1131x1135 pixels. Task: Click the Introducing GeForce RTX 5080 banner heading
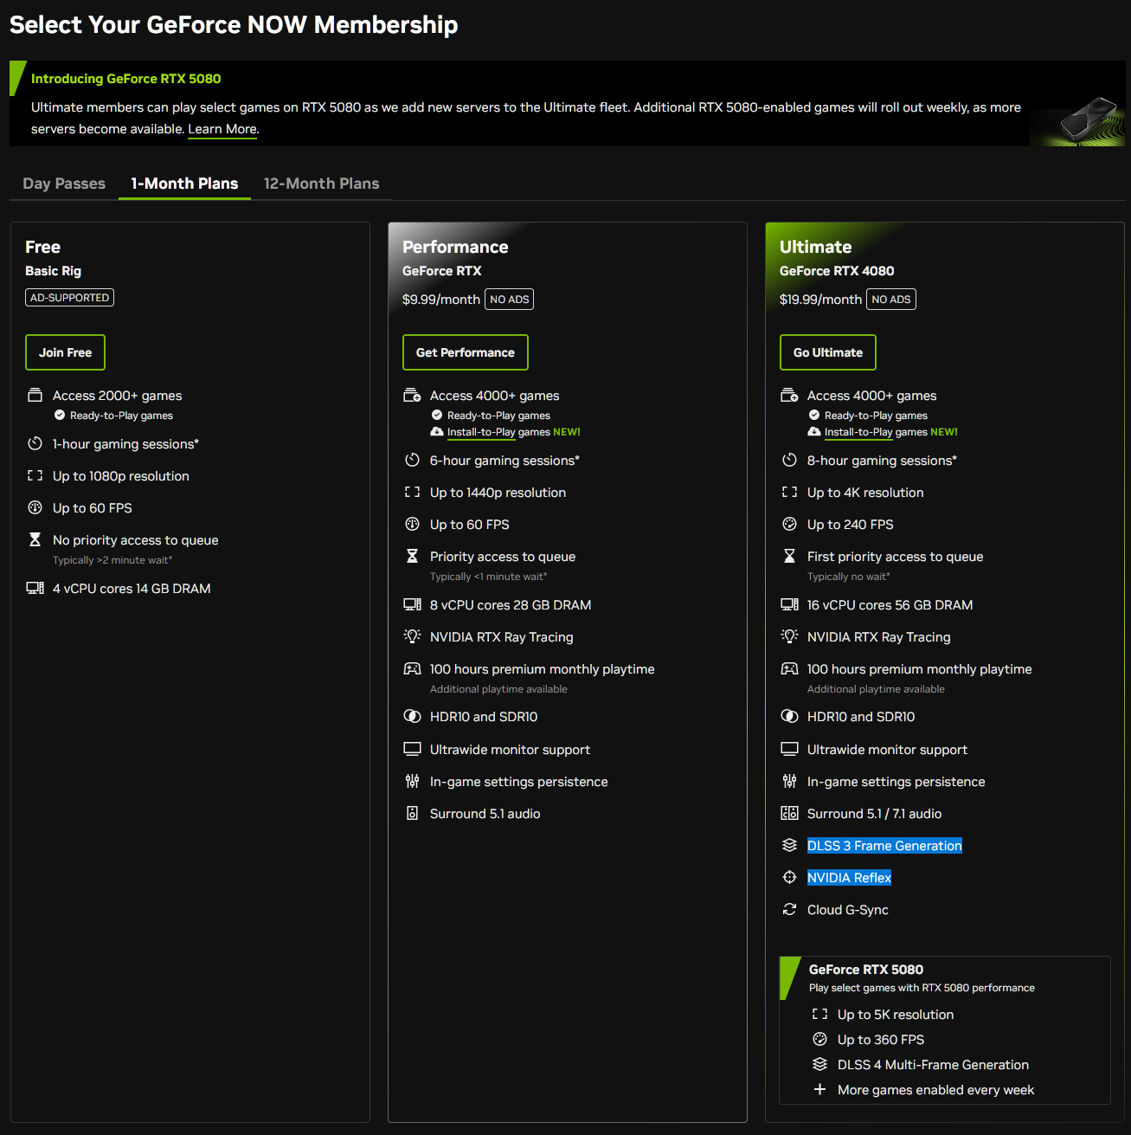[126, 79]
